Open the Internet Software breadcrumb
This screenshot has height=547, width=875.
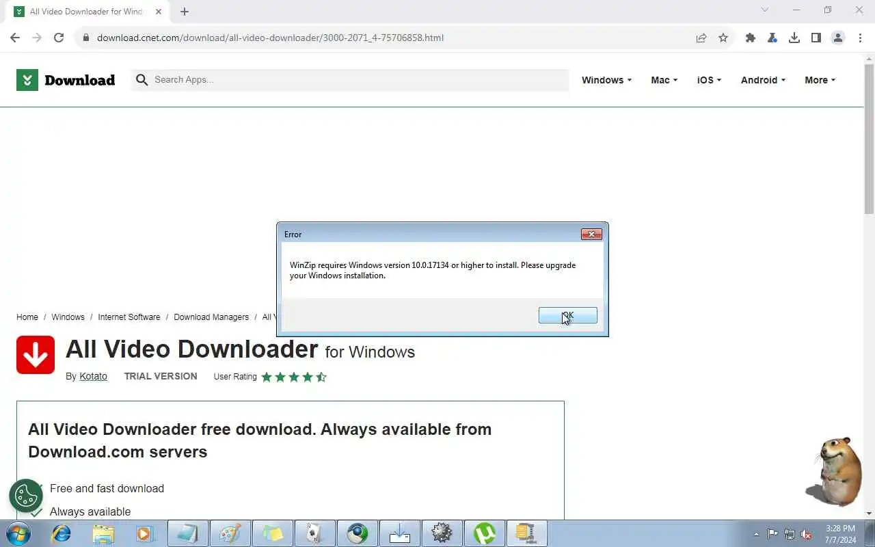point(129,317)
